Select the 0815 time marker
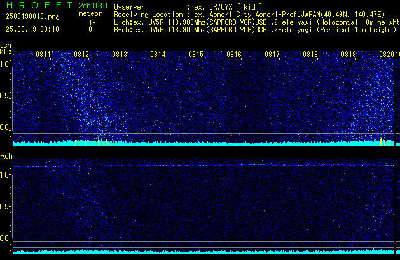This screenshot has height=260, width=400. coord(196,55)
